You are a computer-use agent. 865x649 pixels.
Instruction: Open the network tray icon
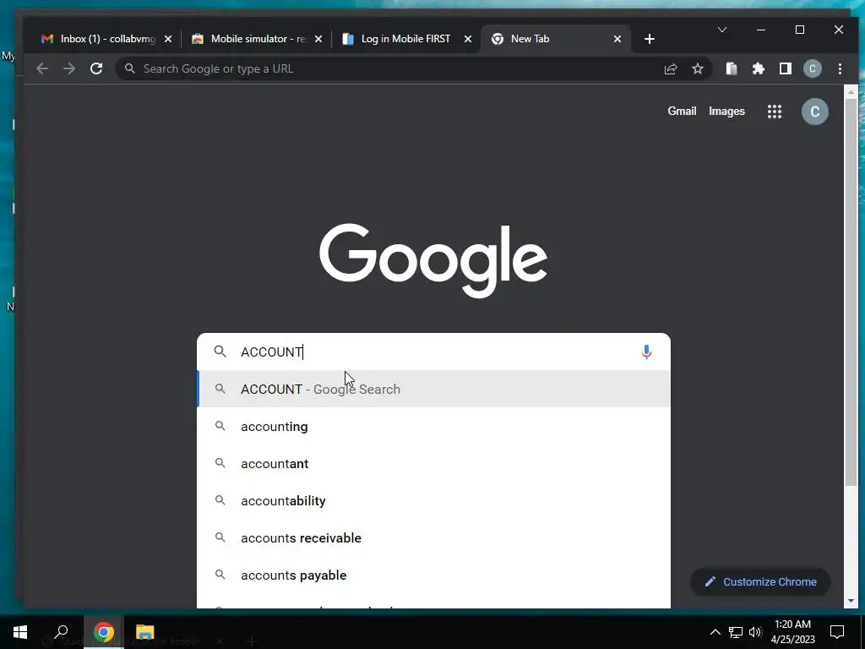(736, 632)
